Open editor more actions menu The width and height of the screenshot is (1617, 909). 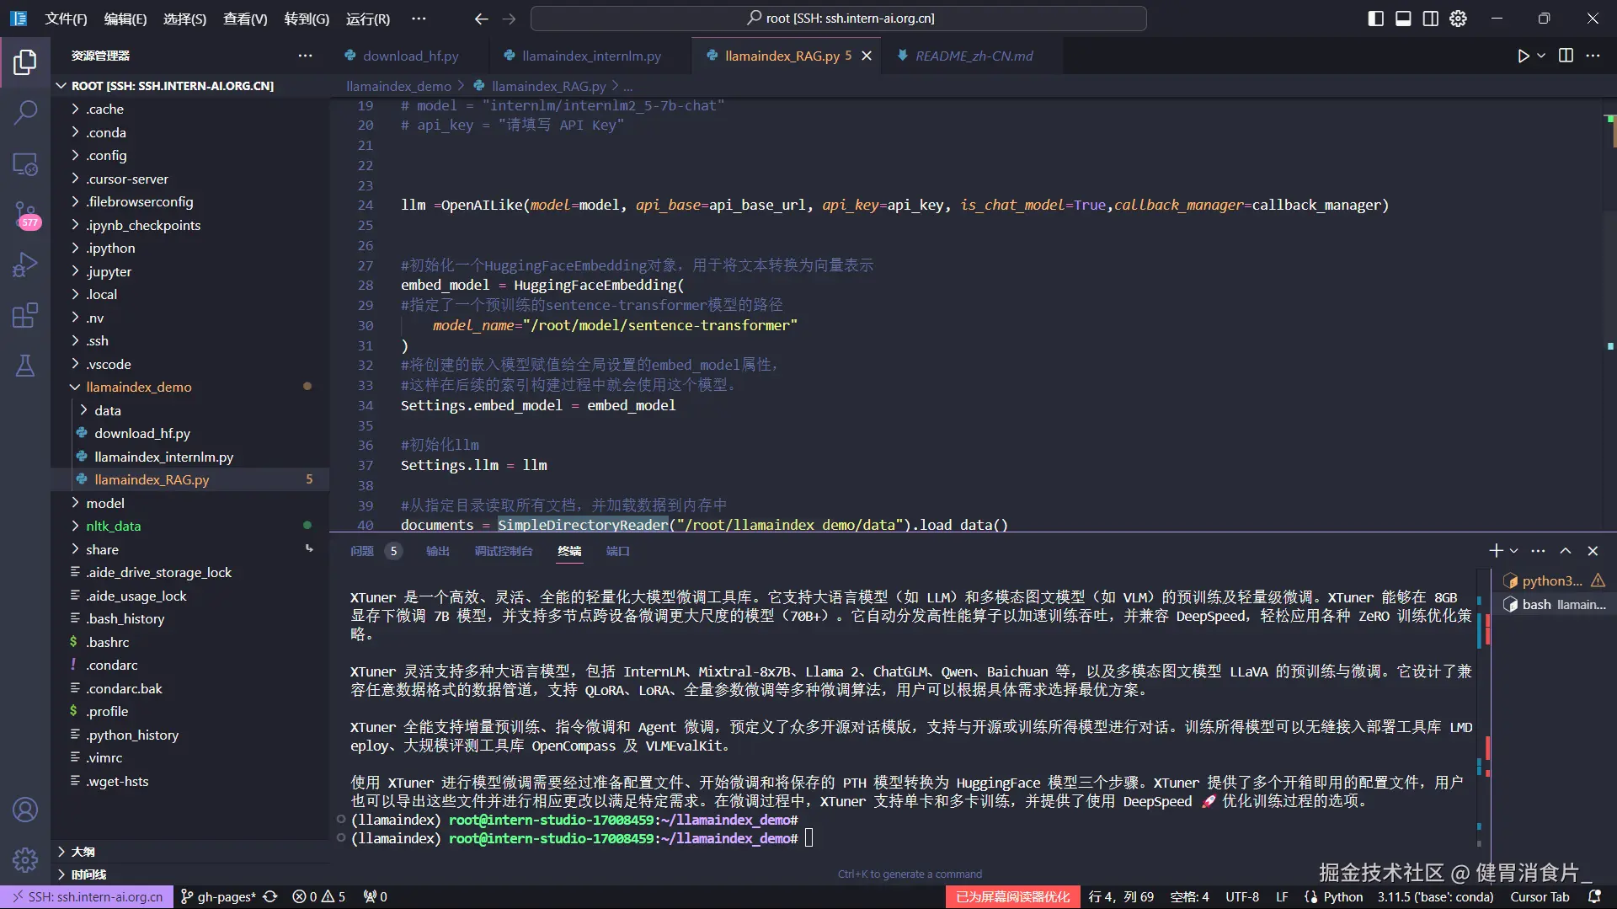(1593, 56)
